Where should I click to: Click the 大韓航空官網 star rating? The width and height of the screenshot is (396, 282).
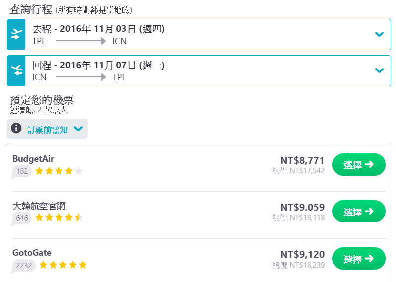pos(59,218)
